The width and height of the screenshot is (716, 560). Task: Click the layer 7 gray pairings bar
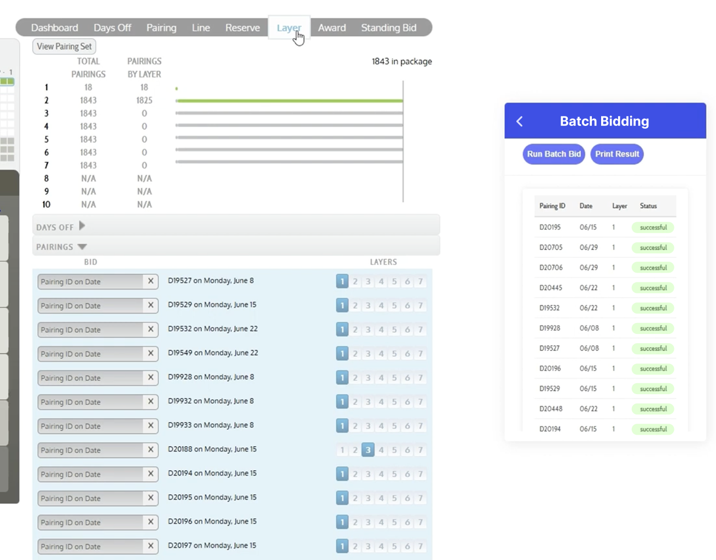tap(289, 162)
